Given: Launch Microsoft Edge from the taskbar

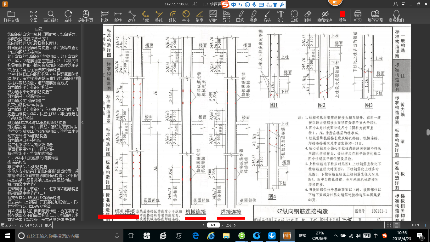Looking at the screenshot, I should (195, 235).
